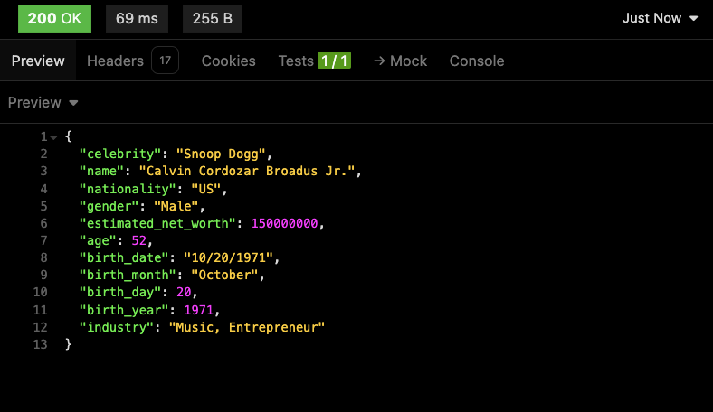Click line number 2 in the gutter
This screenshot has width=713, height=412.
43,154
